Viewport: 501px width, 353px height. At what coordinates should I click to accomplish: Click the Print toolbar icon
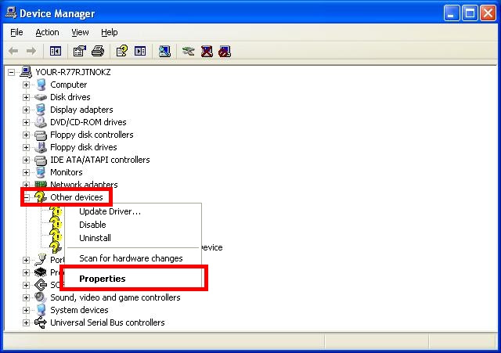point(98,51)
